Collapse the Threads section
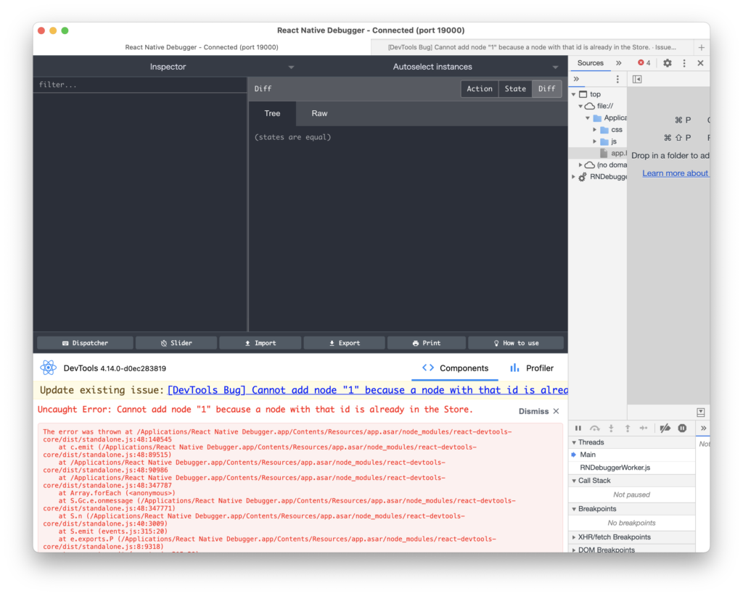 [x=575, y=442]
